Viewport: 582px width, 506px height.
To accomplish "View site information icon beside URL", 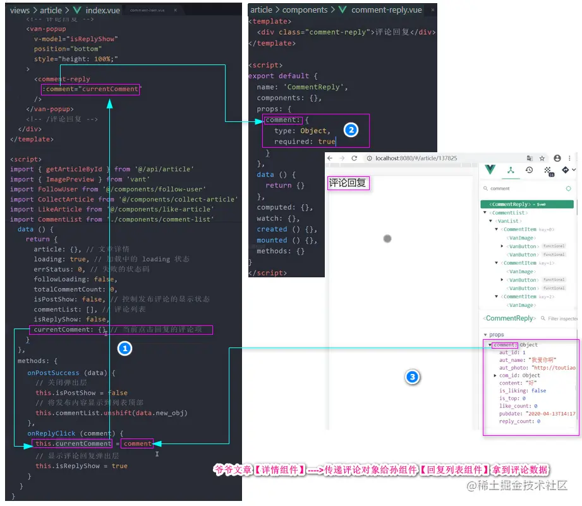I will (x=369, y=159).
